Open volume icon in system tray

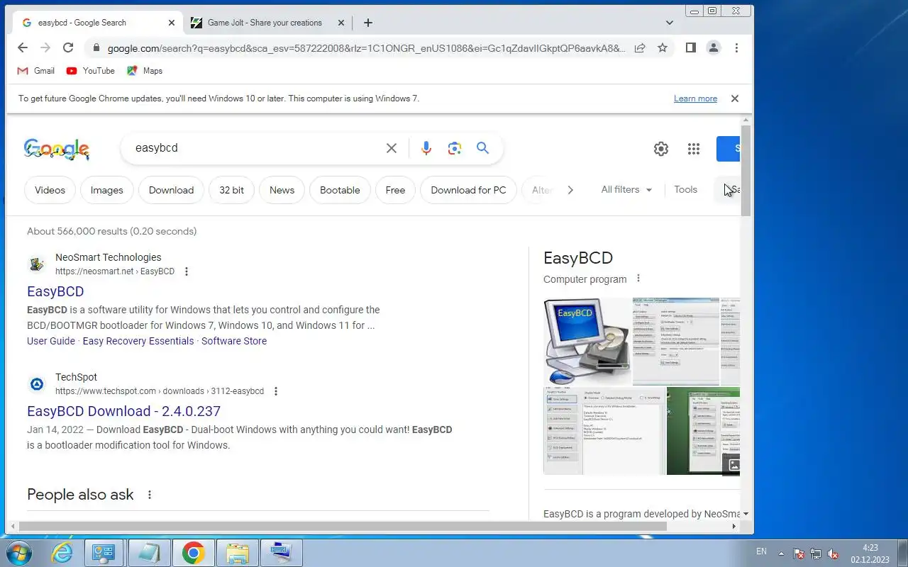pyautogui.click(x=834, y=554)
